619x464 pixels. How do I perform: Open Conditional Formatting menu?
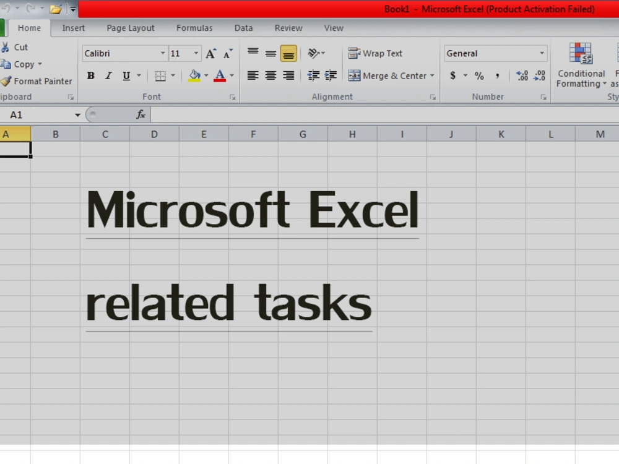tap(581, 65)
